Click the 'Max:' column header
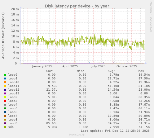Screen dimensions: 154x138 click(x=142, y=71)
